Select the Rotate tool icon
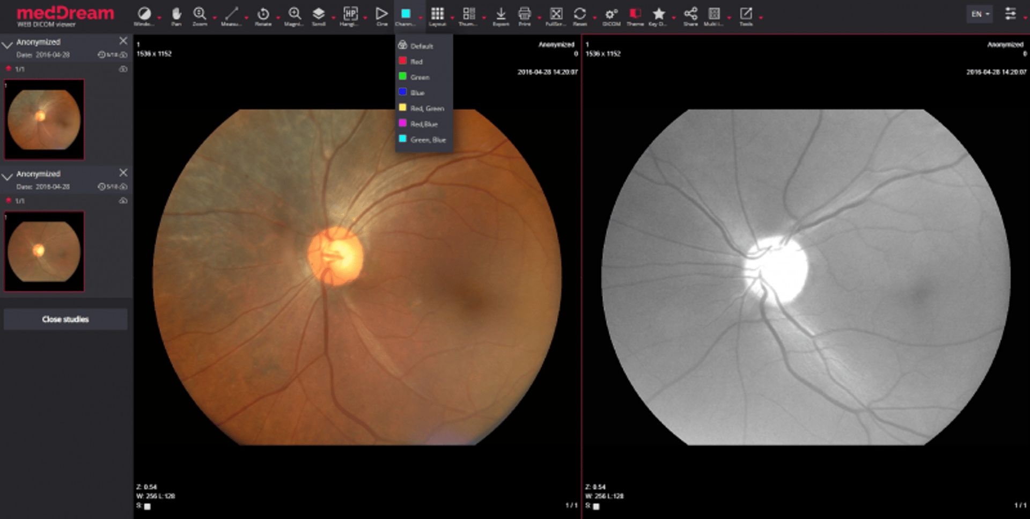This screenshot has height=519, width=1030. tap(263, 15)
